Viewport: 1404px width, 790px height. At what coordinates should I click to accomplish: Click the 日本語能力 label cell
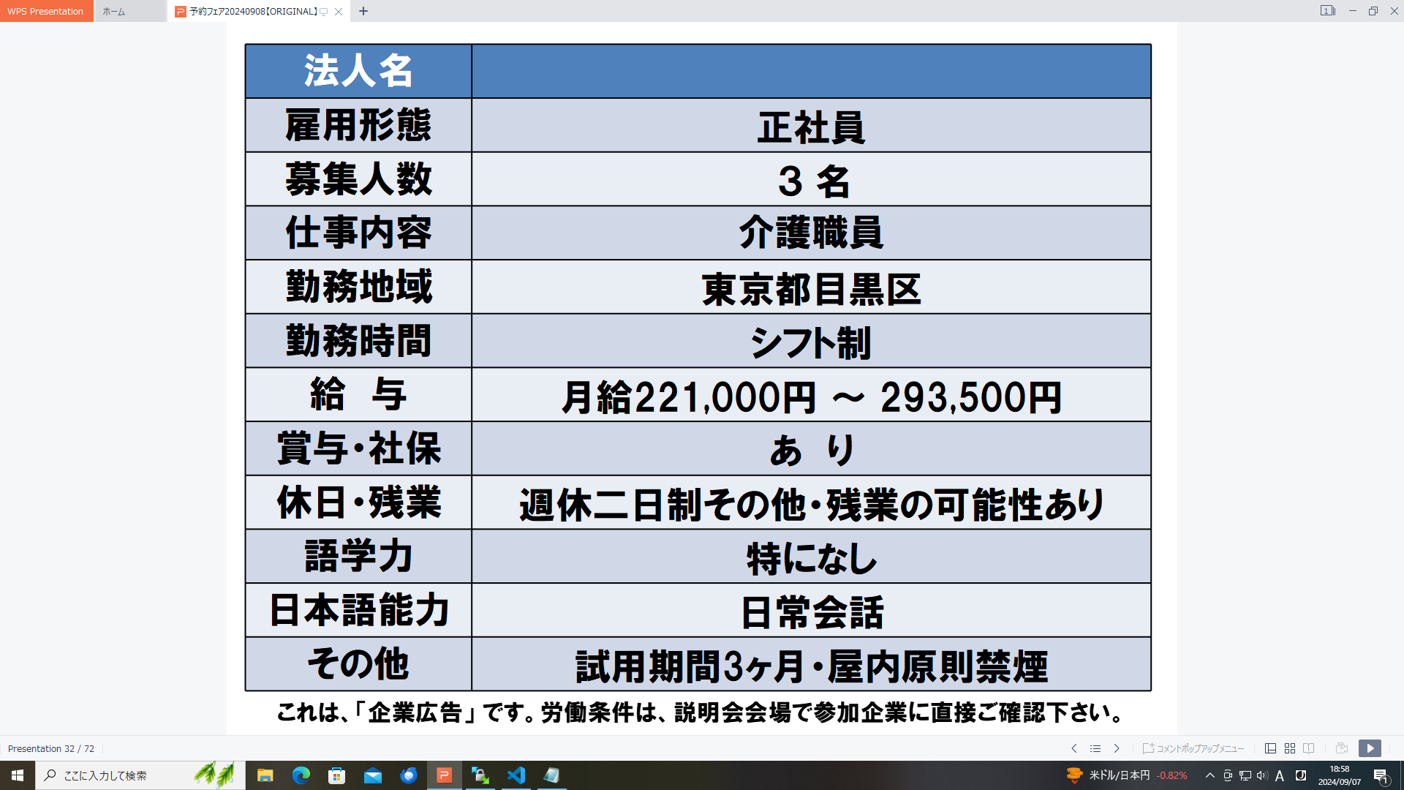pos(358,611)
